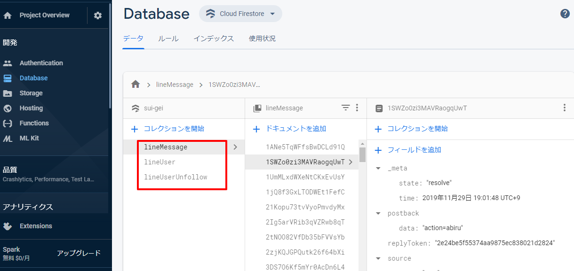Select document 1jQ8f3GxLTODWEt1FefC

click(305, 192)
